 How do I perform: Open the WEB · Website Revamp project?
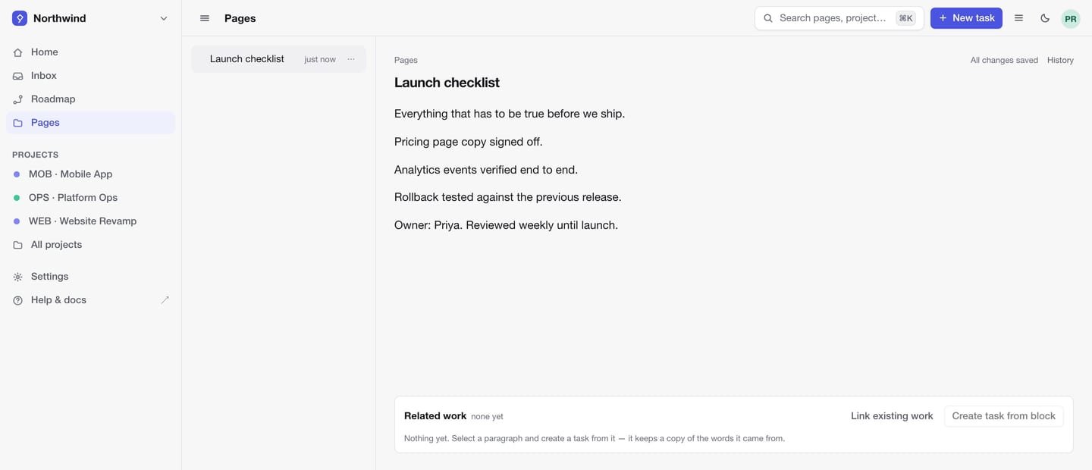[x=91, y=221]
